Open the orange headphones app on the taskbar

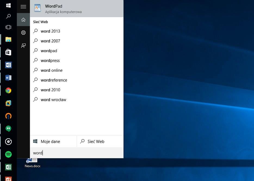[x=8, y=116]
